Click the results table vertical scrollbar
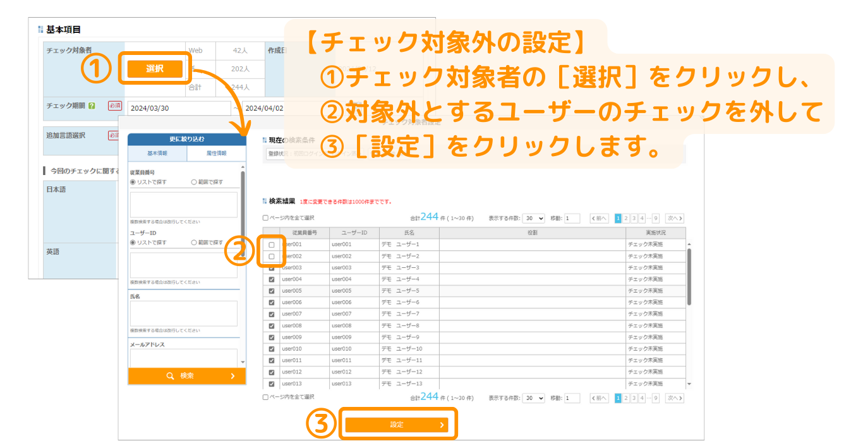The width and height of the screenshot is (863, 448). point(689,278)
